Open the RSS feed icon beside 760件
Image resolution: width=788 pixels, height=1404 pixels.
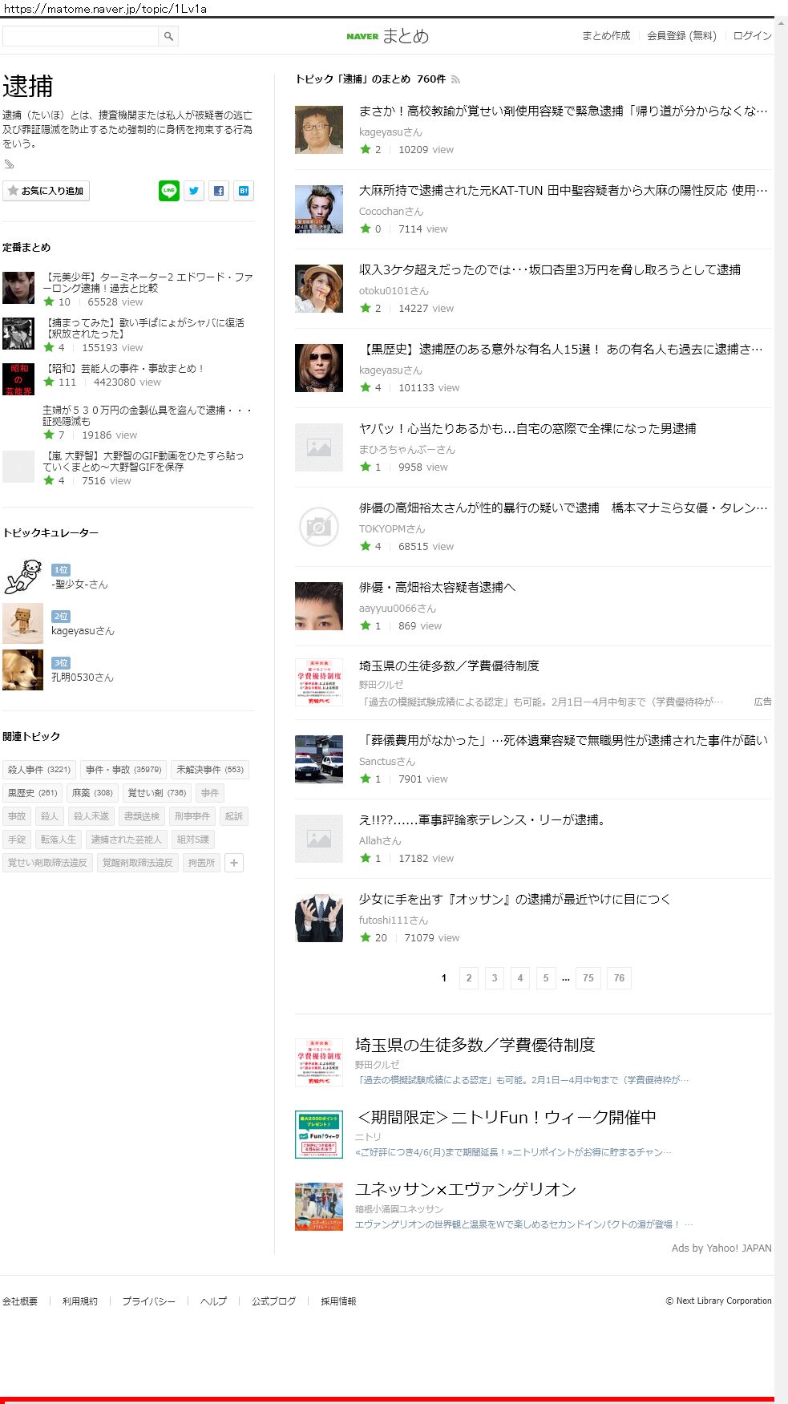(x=455, y=79)
